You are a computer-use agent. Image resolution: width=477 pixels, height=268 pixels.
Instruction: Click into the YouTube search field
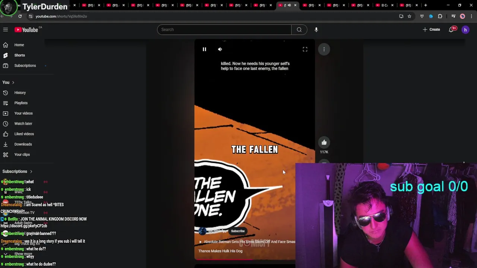[224, 29]
